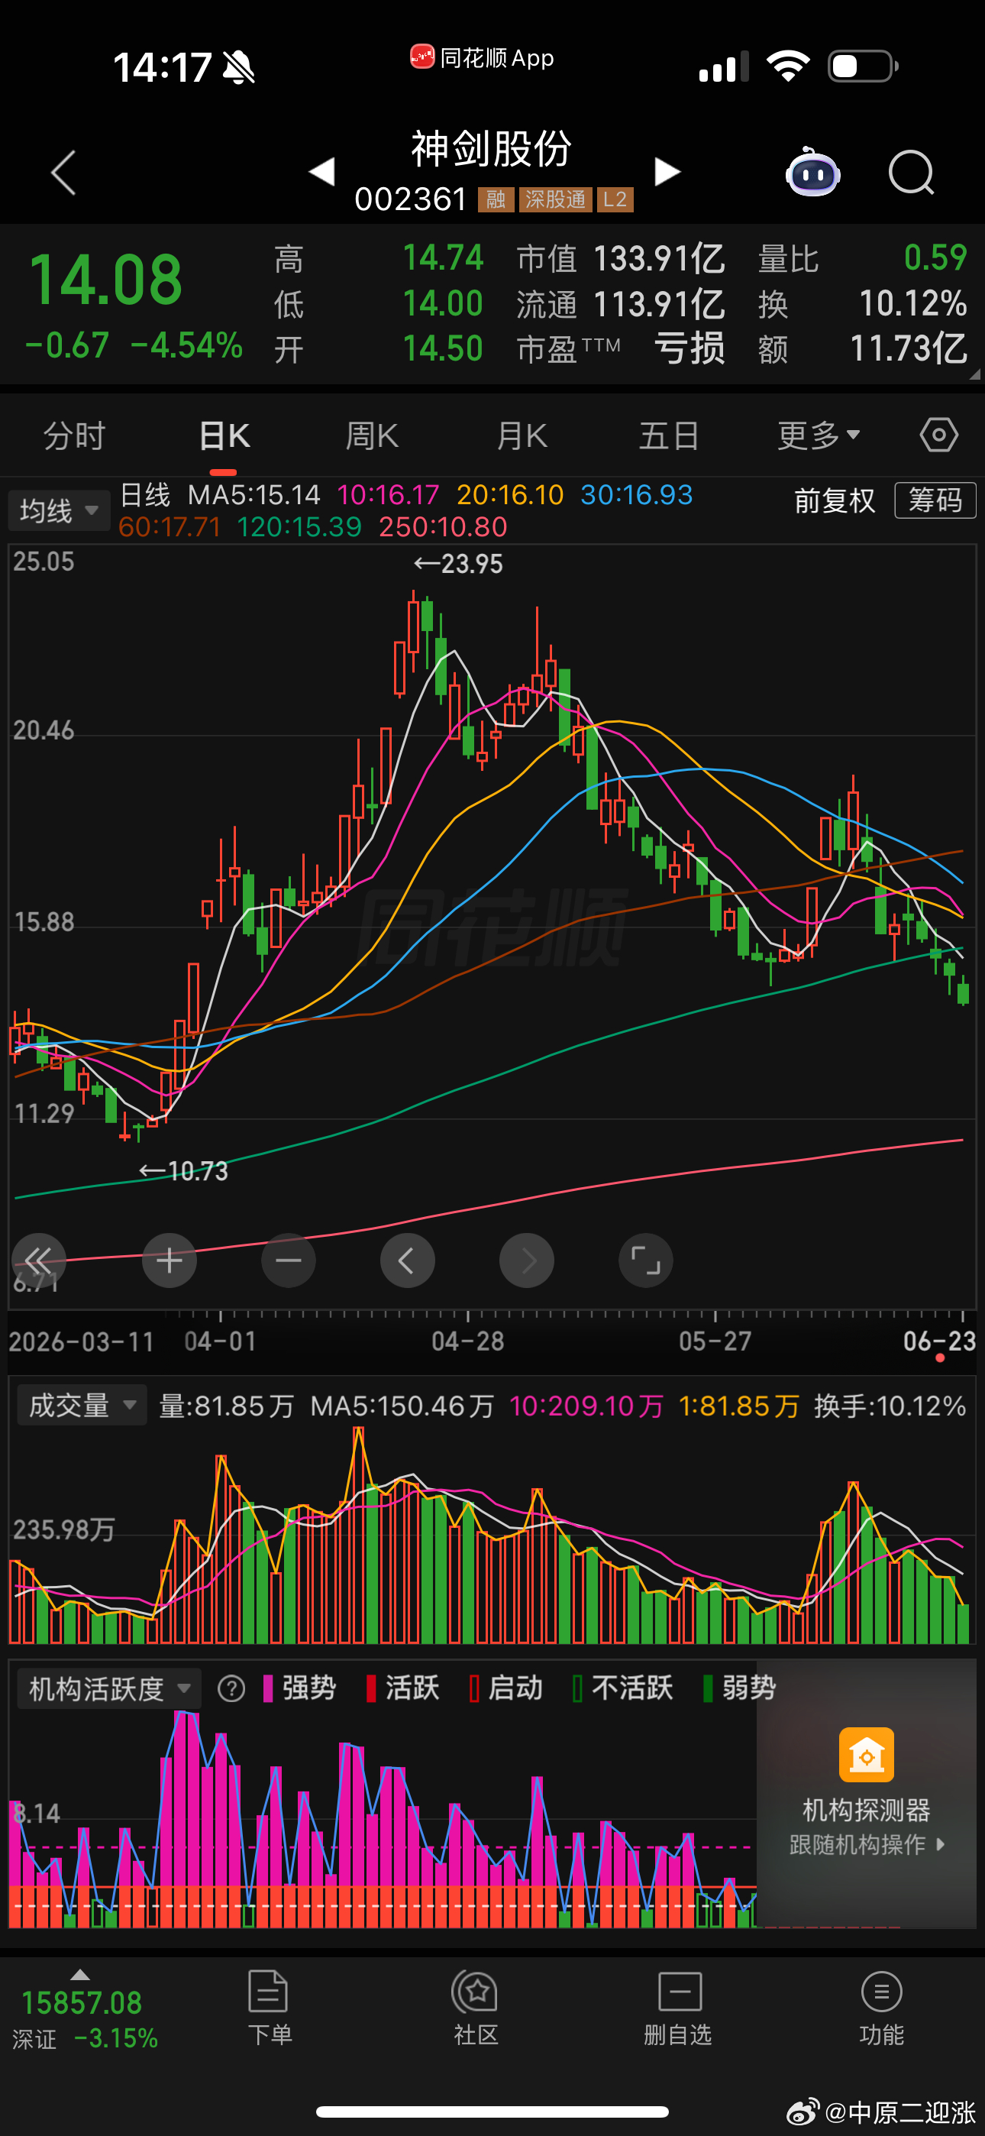Toggle the 筹码 chip distribution button

[935, 500]
